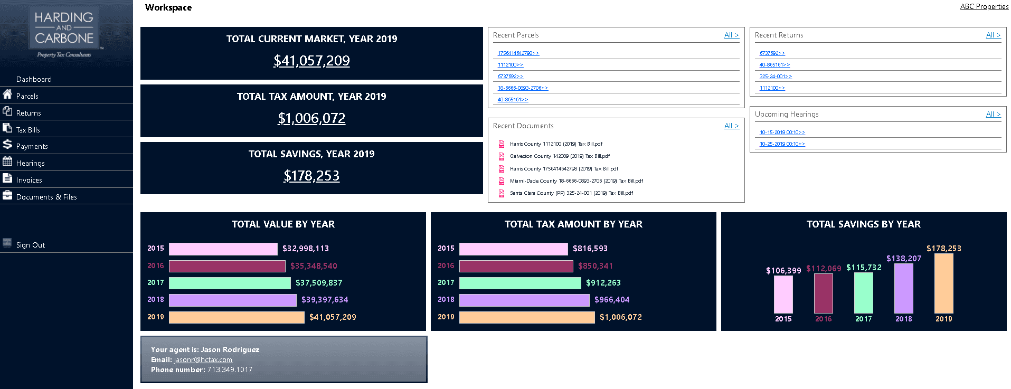This screenshot has width=1011, height=389.
Task: Expand all Recent Returns via All > link
Action: (993, 35)
